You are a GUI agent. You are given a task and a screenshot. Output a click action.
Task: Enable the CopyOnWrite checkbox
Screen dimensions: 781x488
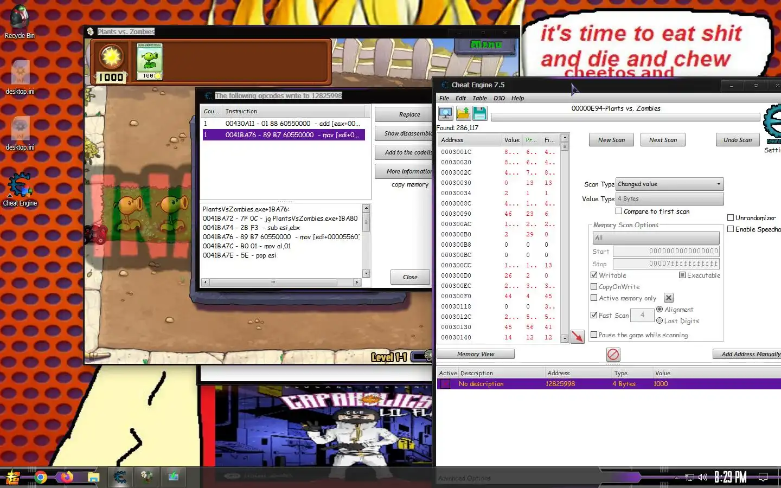594,286
